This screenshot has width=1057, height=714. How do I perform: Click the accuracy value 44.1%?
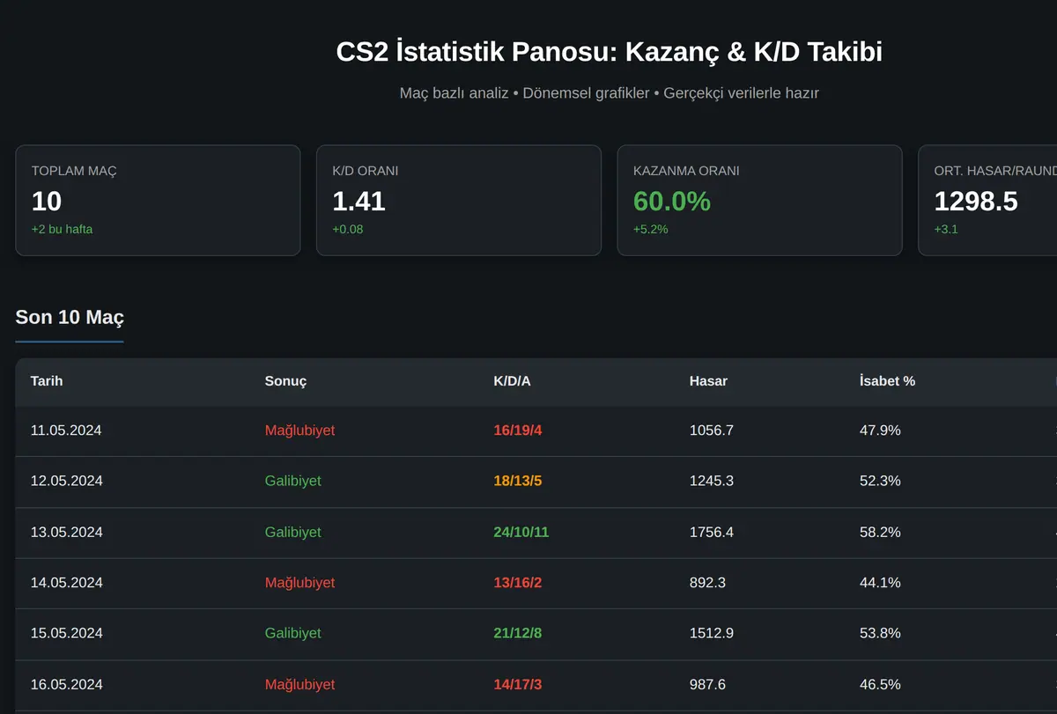(880, 583)
